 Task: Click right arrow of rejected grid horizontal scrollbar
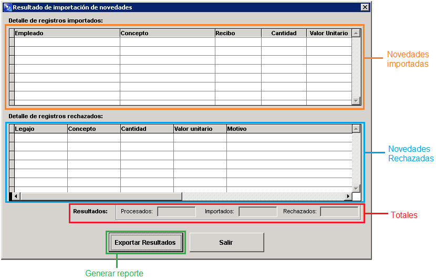coord(348,196)
